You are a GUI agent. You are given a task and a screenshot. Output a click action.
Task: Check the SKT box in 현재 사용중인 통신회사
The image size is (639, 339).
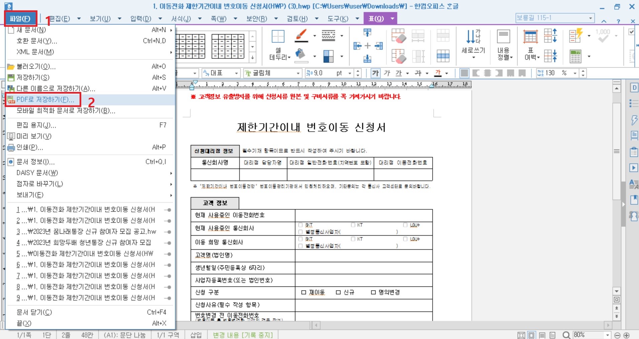coord(300,225)
